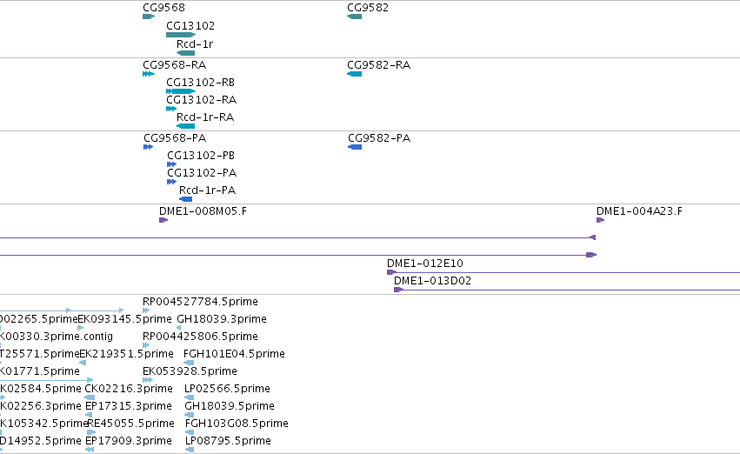Click the FGH101E04.5prime EST label
740x454 pixels.
[x=234, y=354]
